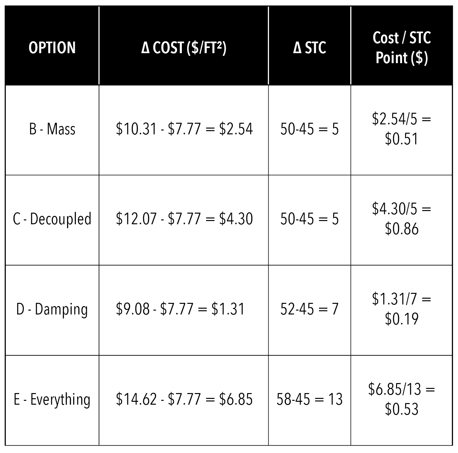The width and height of the screenshot is (458, 453).
Task: Click the $12.07 - $7.77 = $4.30 cell
Action: tap(184, 219)
